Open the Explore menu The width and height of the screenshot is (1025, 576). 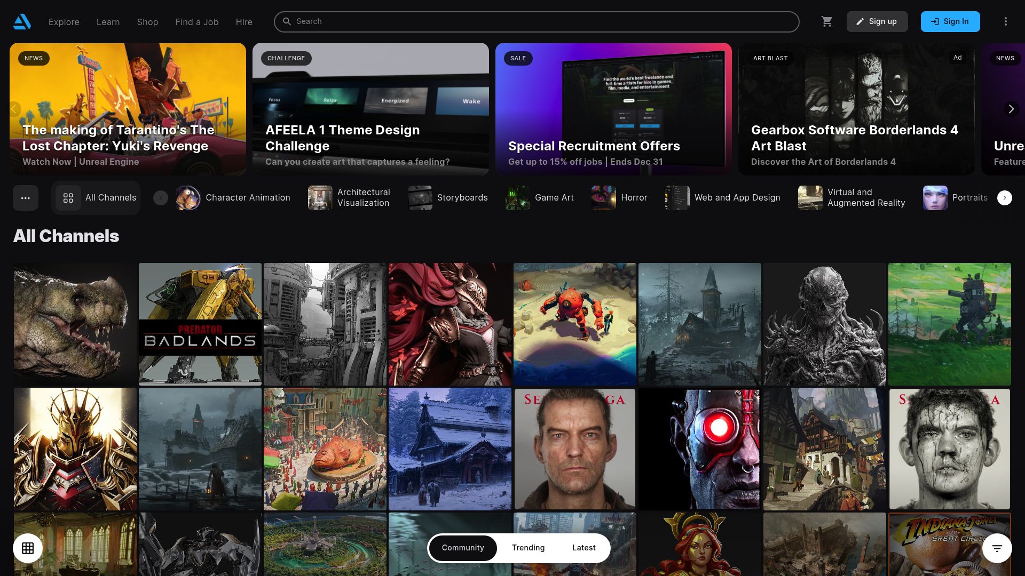[x=64, y=22]
